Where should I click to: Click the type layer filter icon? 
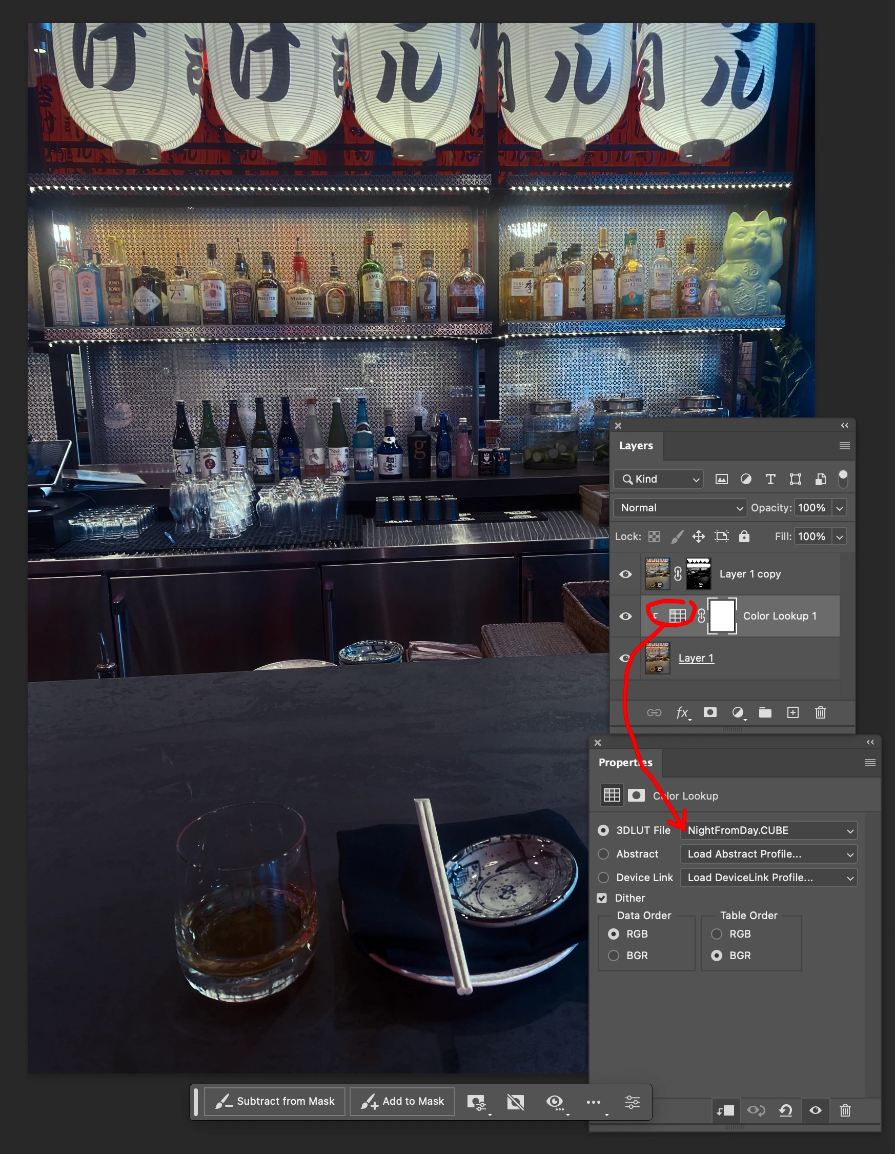tap(770, 479)
